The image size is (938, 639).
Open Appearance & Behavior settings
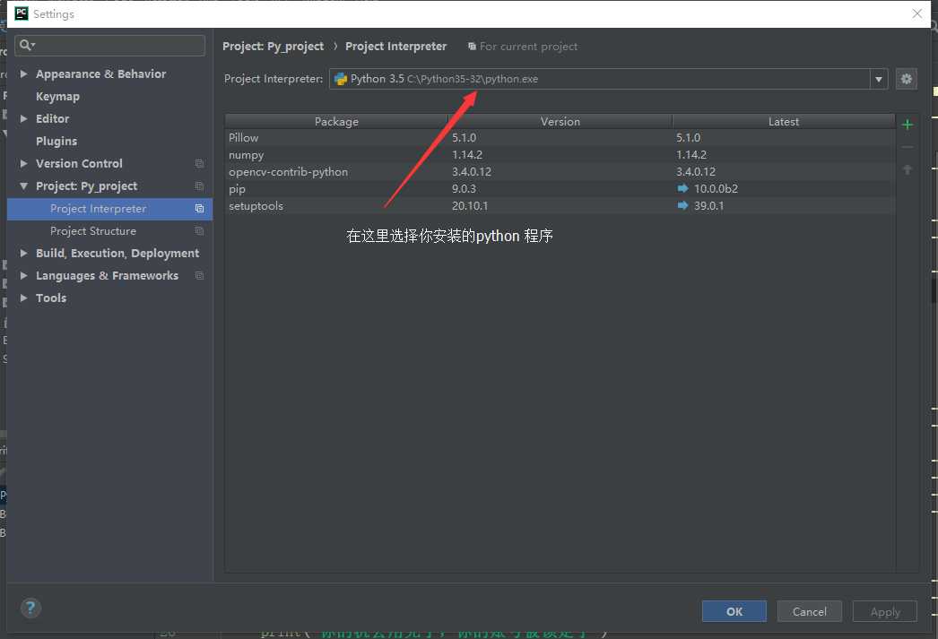pos(100,74)
